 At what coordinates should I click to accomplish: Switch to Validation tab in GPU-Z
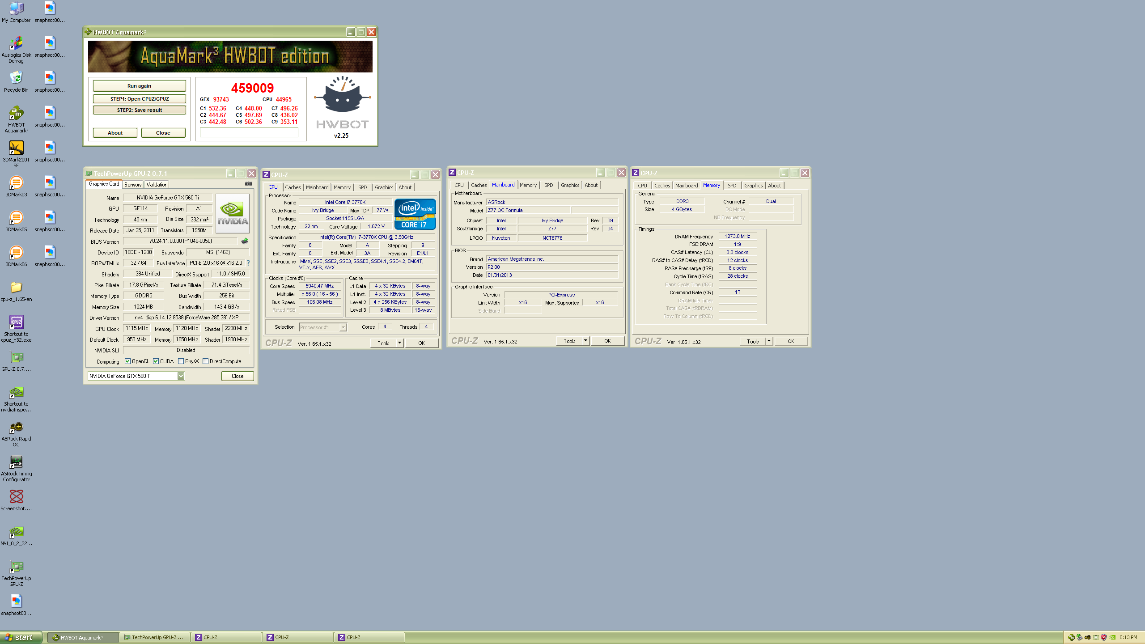click(157, 184)
